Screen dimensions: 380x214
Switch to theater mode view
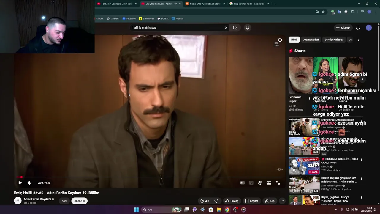pyautogui.click(x=269, y=183)
